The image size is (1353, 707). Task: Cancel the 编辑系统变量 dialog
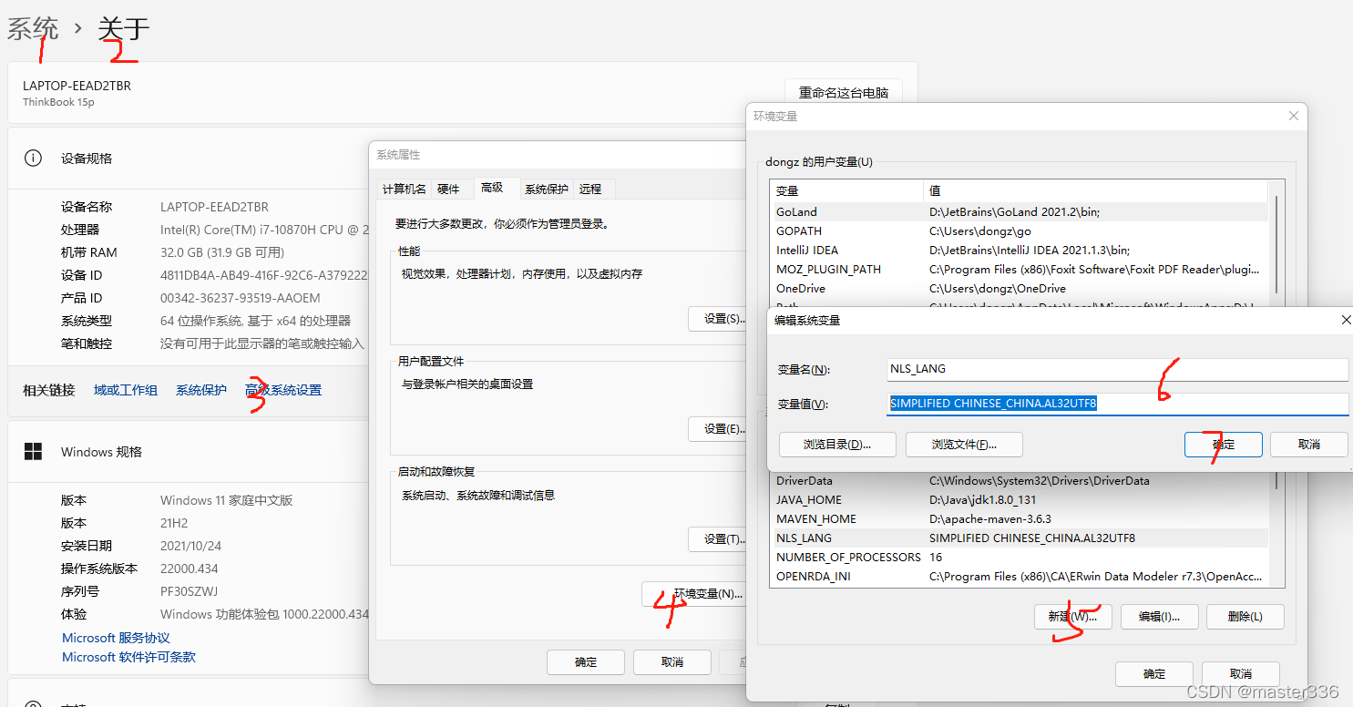(1309, 445)
